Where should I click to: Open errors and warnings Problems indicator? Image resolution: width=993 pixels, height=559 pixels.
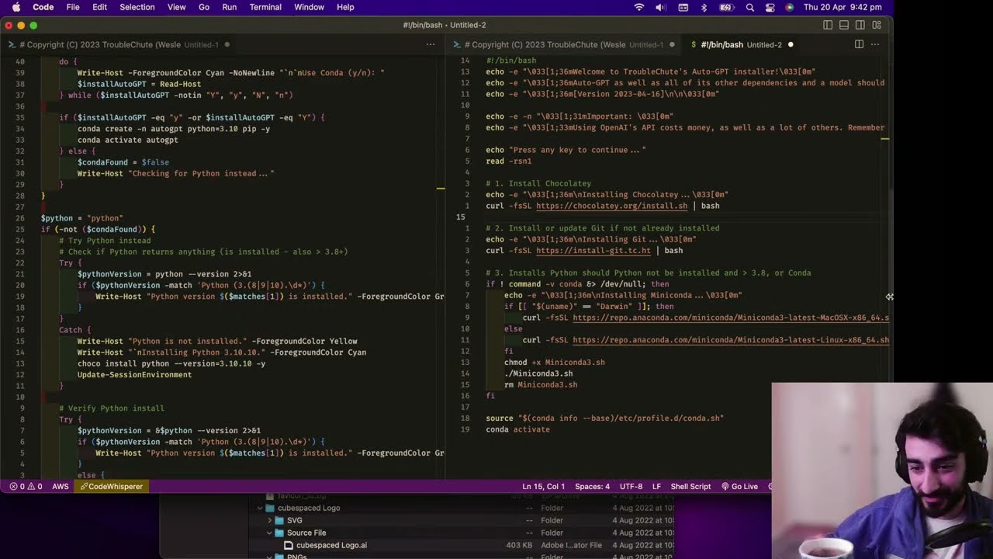click(26, 487)
